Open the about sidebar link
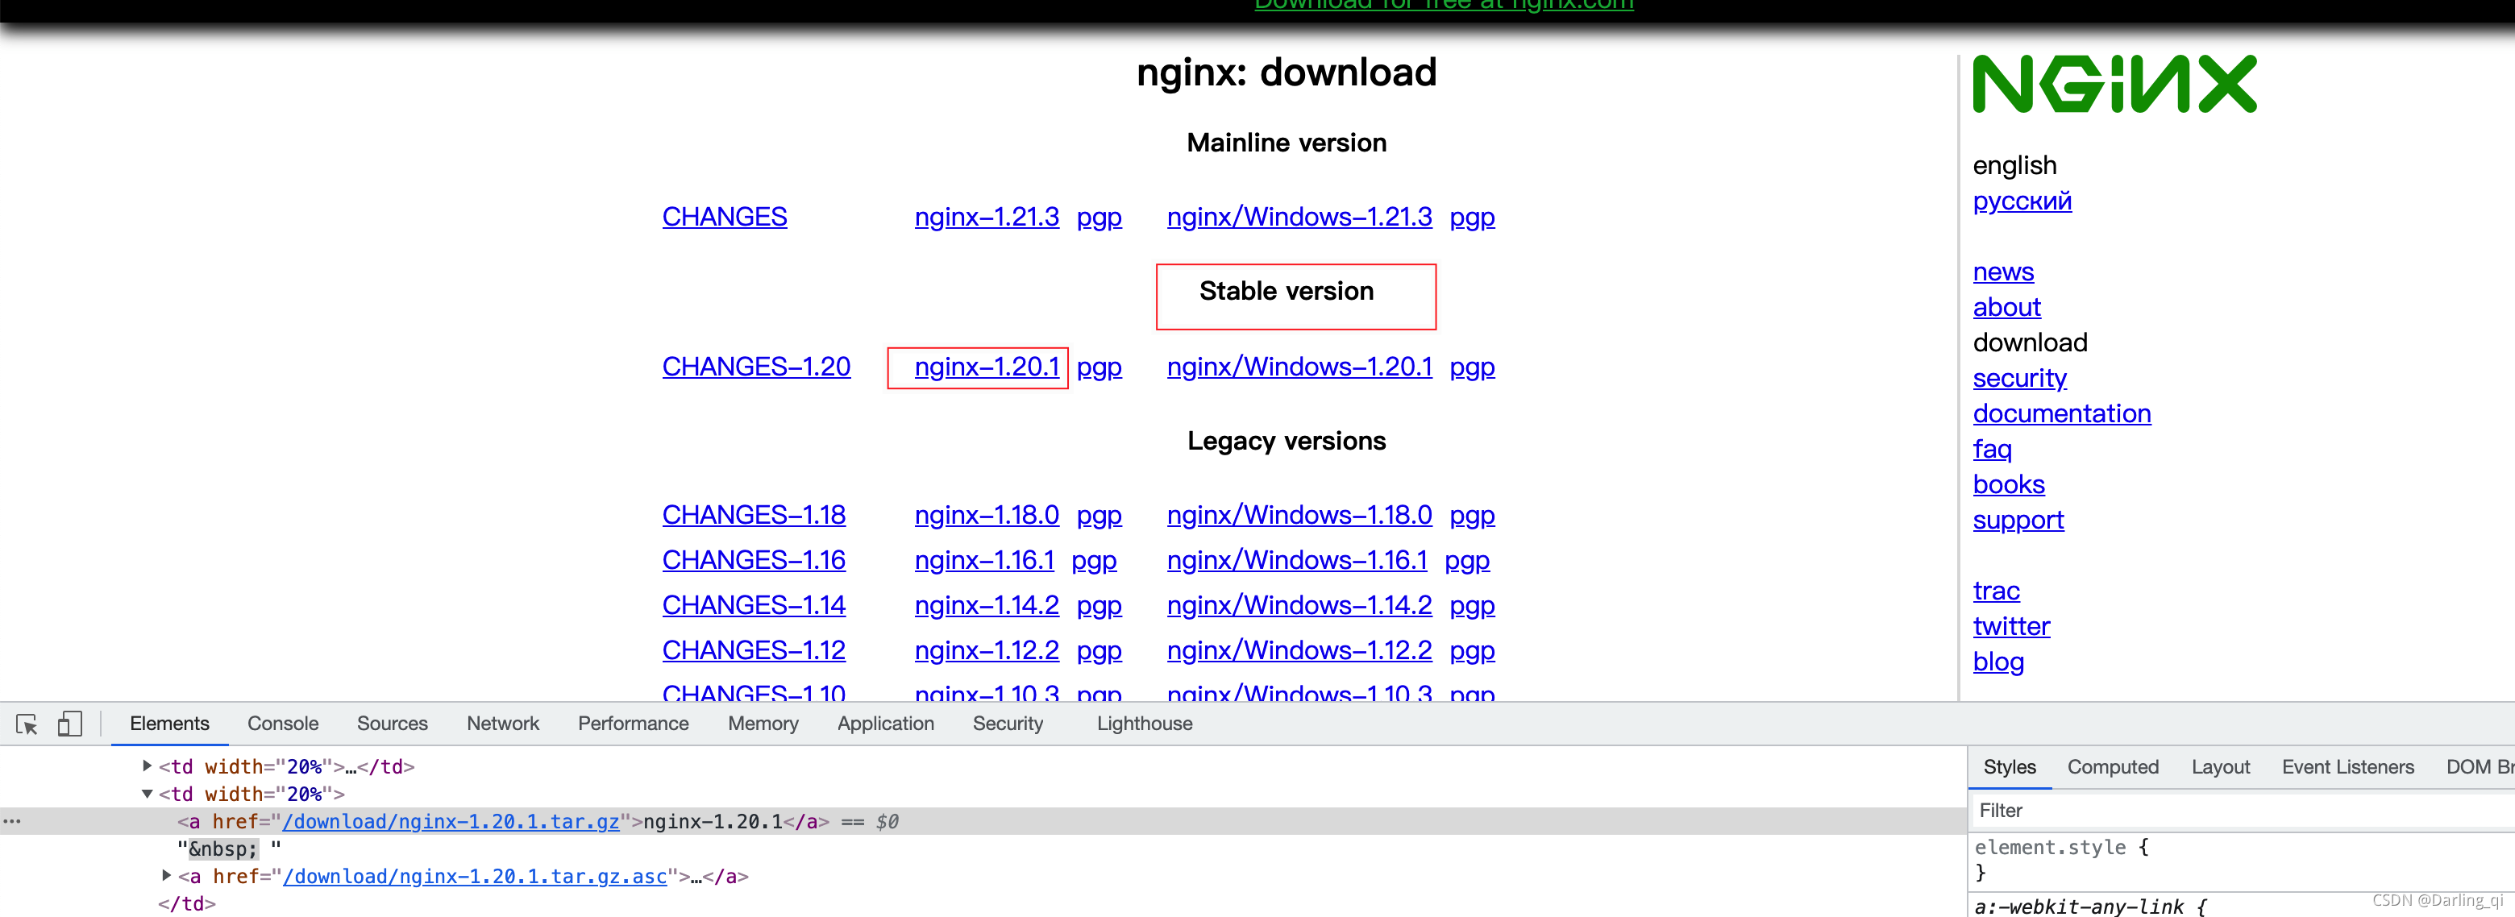Image resolution: width=2515 pixels, height=917 pixels. pyautogui.click(x=2006, y=307)
